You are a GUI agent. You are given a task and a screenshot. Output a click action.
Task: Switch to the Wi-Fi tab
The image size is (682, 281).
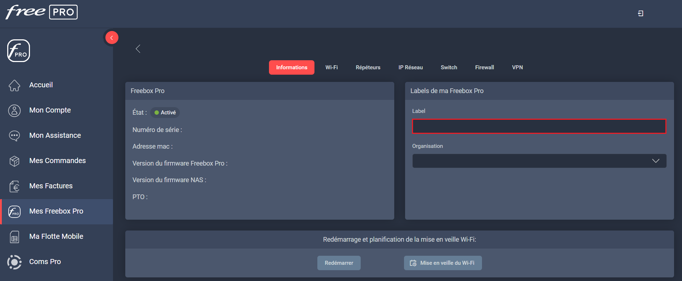(x=331, y=67)
